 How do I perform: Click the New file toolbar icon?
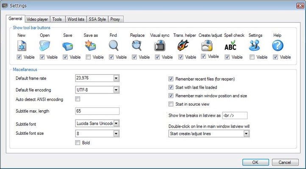point(22,46)
